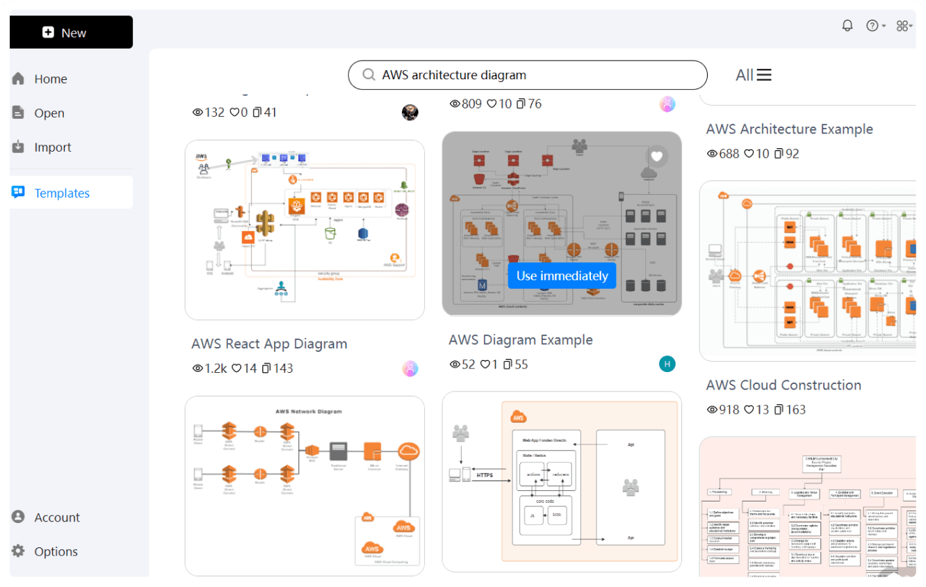The image size is (926, 587).
Task: Like AWS Diagram Example (1 like)
Action: click(486, 364)
